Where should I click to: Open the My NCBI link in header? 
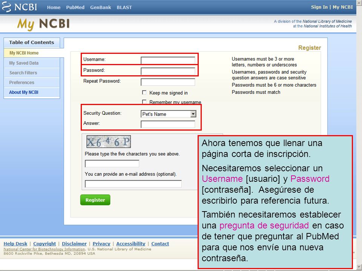[343, 7]
